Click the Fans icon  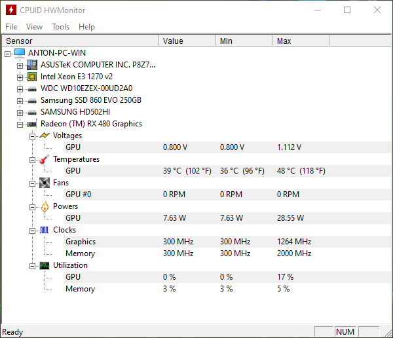pos(45,183)
